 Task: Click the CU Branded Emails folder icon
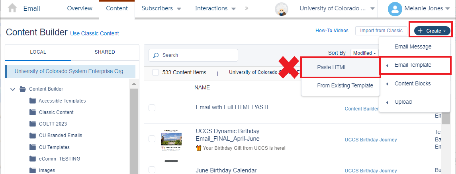coord(33,135)
